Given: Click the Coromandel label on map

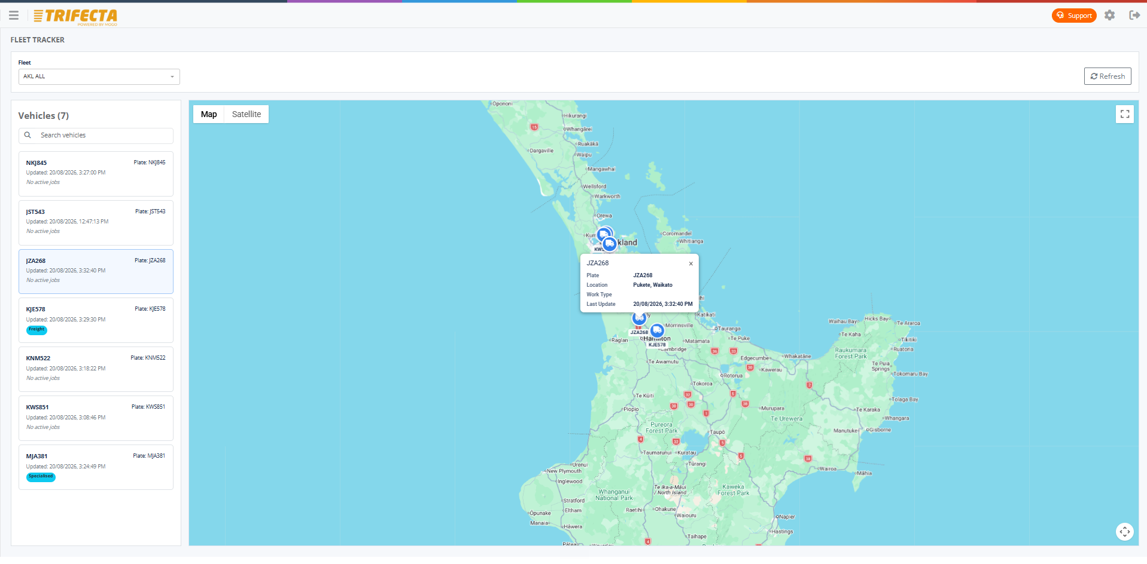Looking at the screenshot, I should pos(677,234).
